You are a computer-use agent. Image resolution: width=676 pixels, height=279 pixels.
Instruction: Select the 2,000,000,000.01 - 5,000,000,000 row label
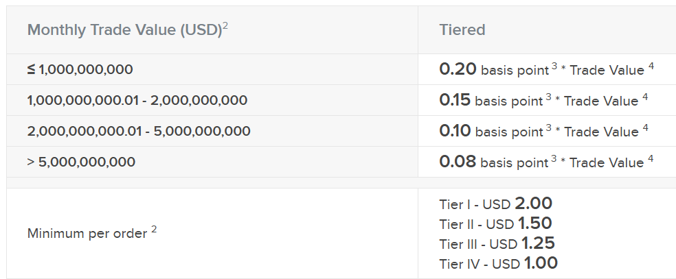[x=138, y=131]
